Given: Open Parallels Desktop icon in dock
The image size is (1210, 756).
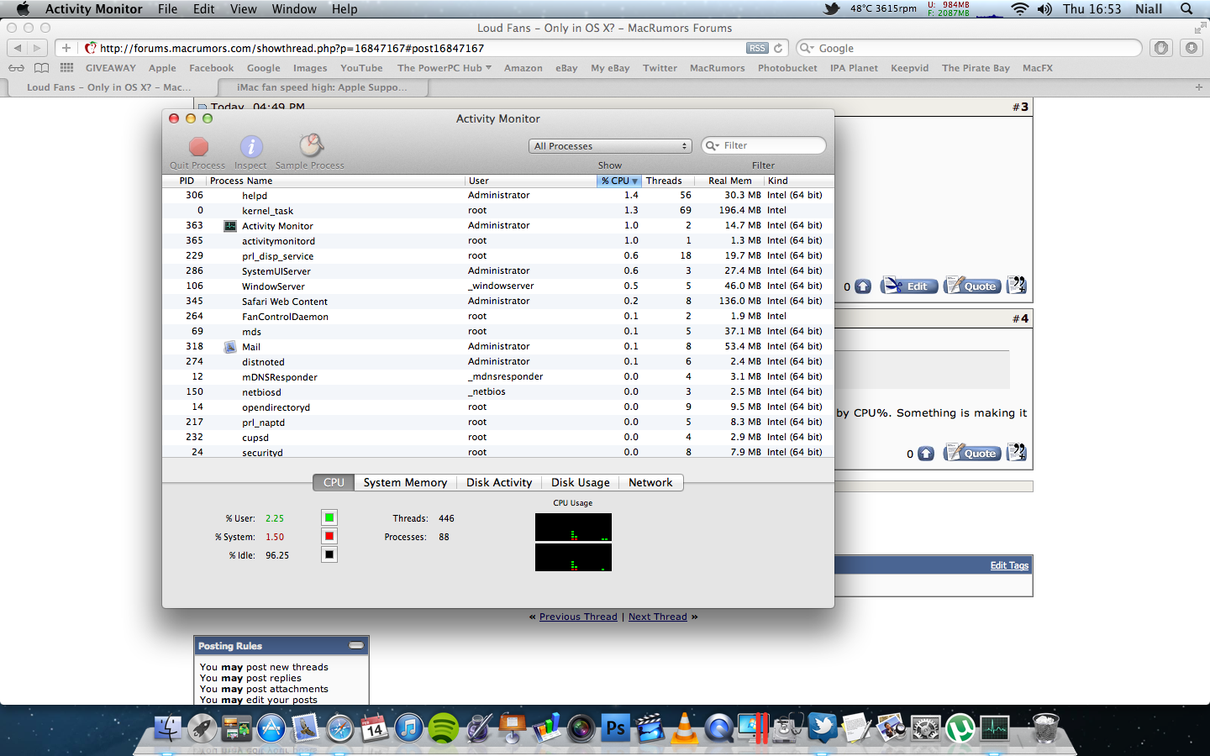Looking at the screenshot, I should 753,727.
